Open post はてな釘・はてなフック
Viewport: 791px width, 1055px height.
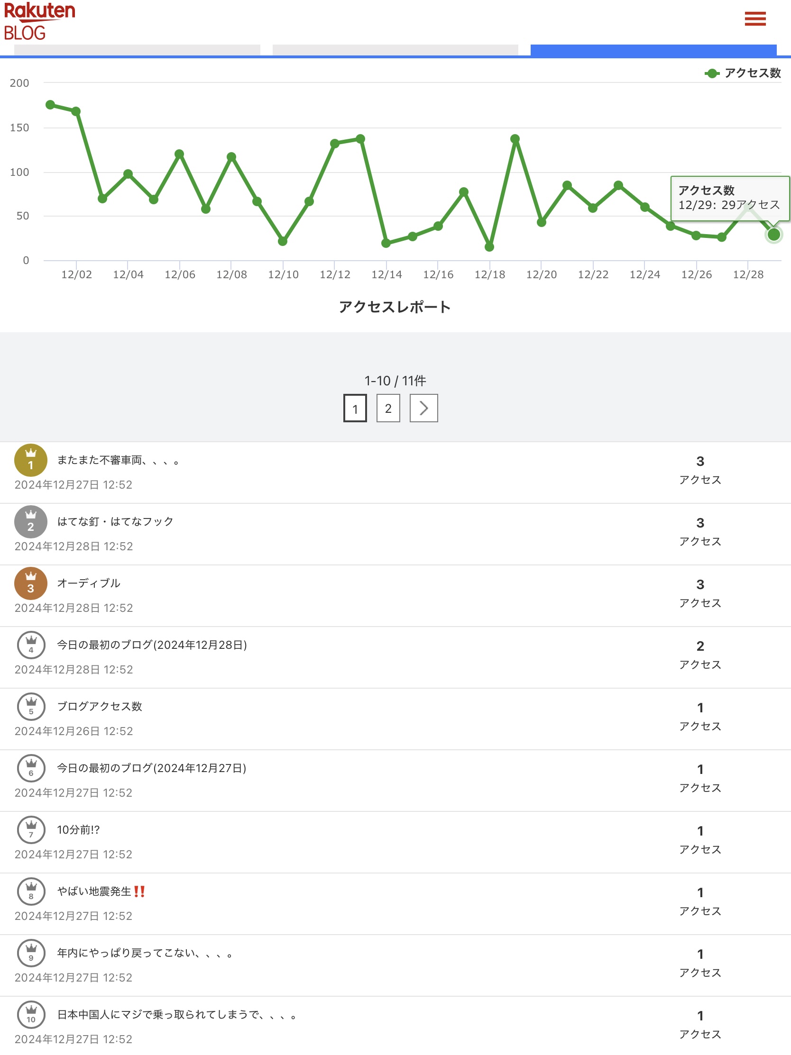[115, 522]
